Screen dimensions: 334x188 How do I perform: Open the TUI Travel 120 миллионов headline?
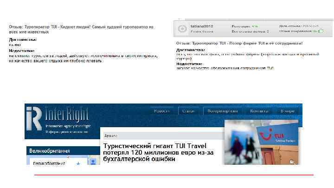pos(158,152)
